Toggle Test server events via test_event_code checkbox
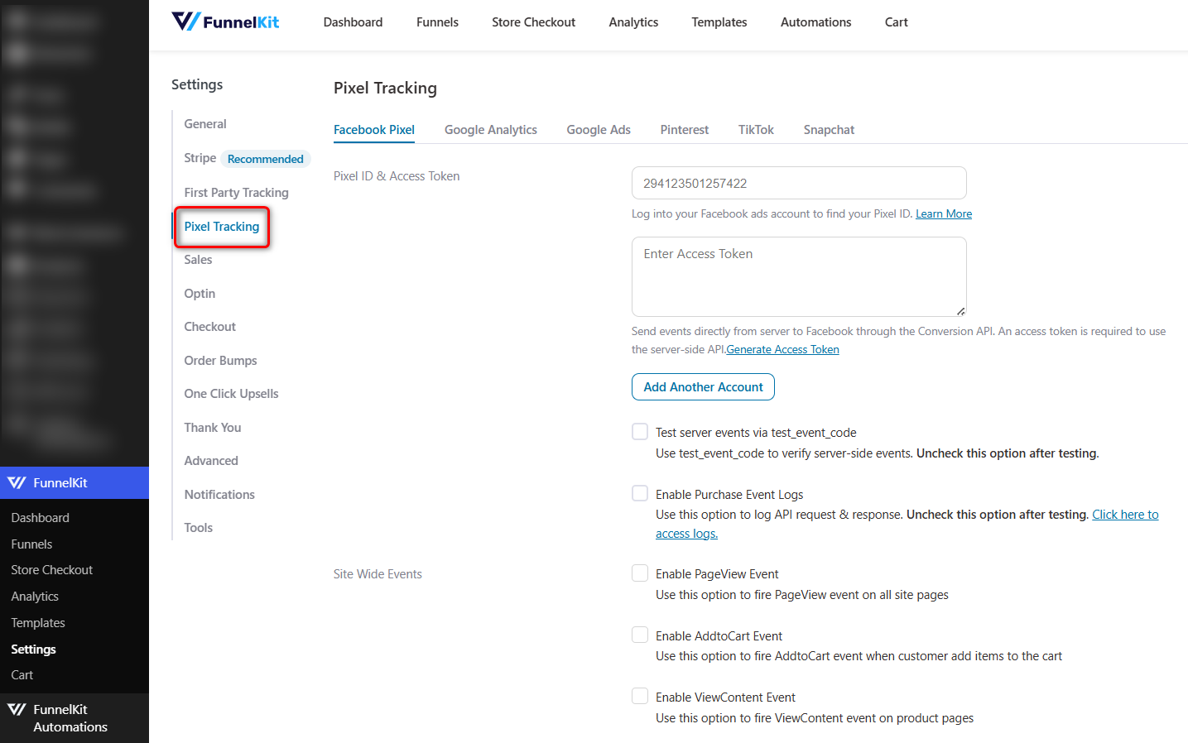This screenshot has height=743, width=1188. click(x=640, y=431)
